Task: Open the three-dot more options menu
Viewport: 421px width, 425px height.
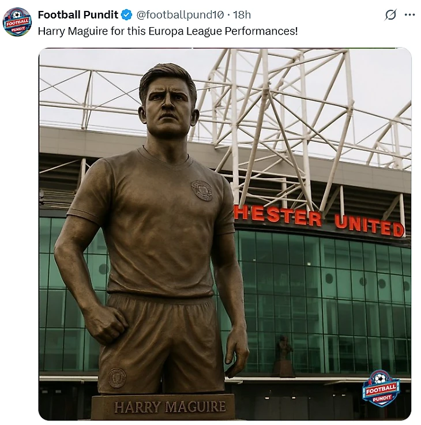Action: (409, 14)
